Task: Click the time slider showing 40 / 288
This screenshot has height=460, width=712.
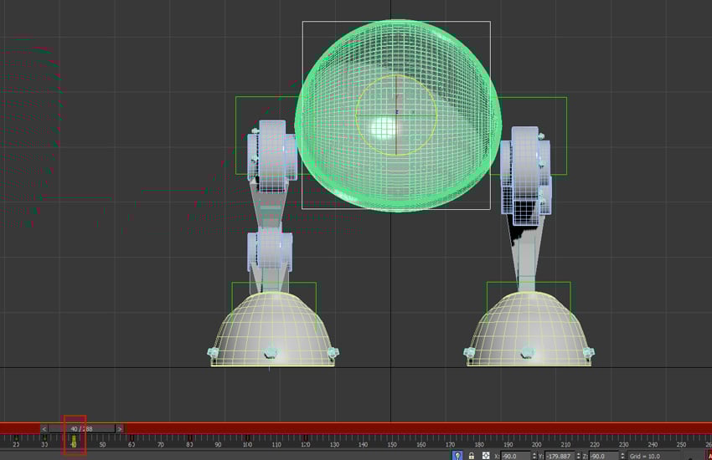Action: click(81, 429)
